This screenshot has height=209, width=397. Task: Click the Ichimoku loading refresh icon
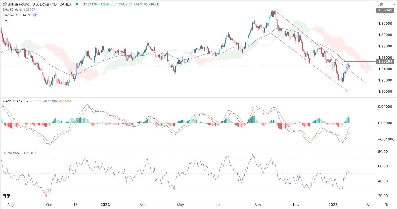pyautogui.click(x=35, y=15)
